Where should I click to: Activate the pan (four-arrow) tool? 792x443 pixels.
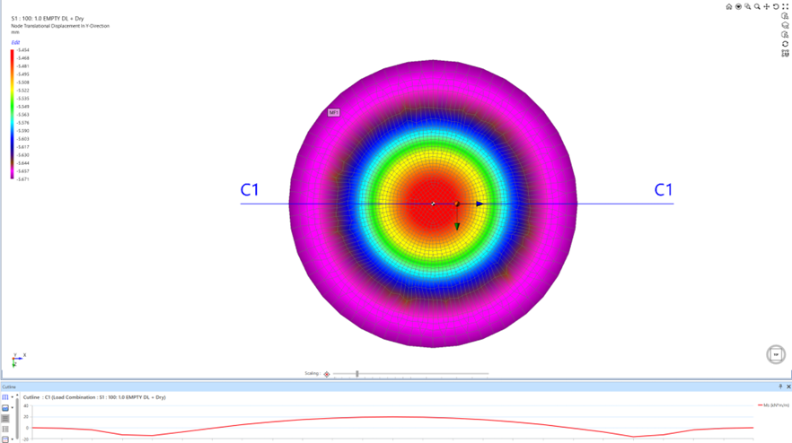tap(766, 6)
